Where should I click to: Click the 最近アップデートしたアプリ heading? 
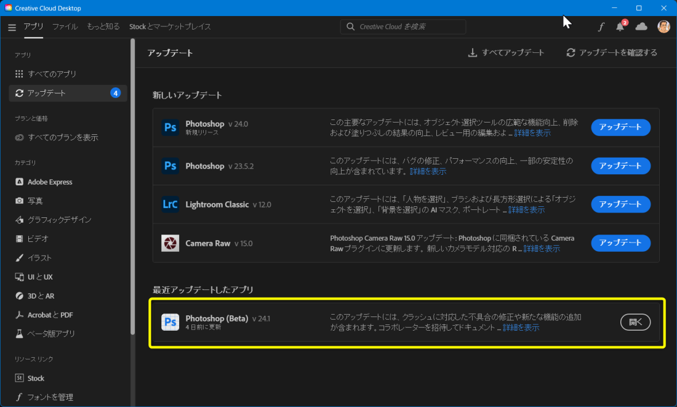click(203, 289)
